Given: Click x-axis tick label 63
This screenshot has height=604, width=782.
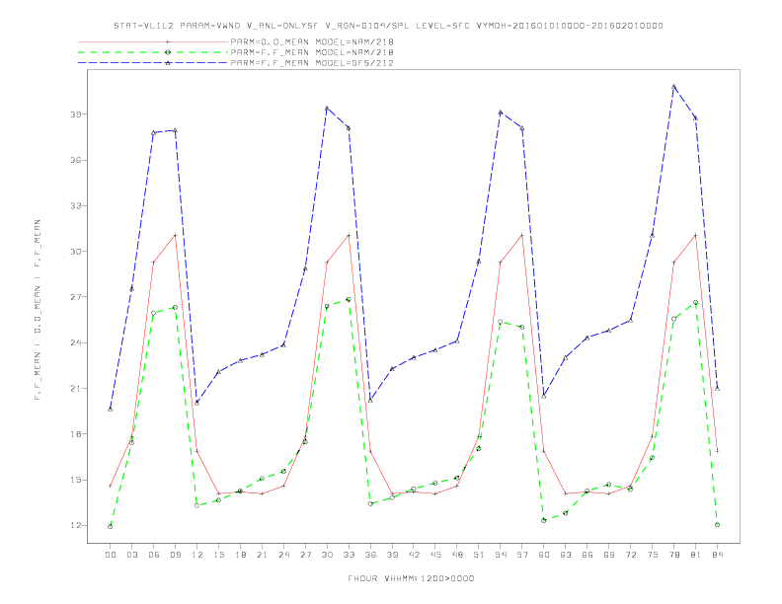Looking at the screenshot, I should (x=566, y=555).
